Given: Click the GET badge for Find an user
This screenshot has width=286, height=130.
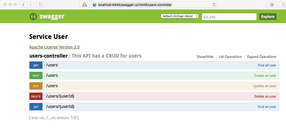Looking at the screenshot, I should pyautogui.click(x=36, y=107).
